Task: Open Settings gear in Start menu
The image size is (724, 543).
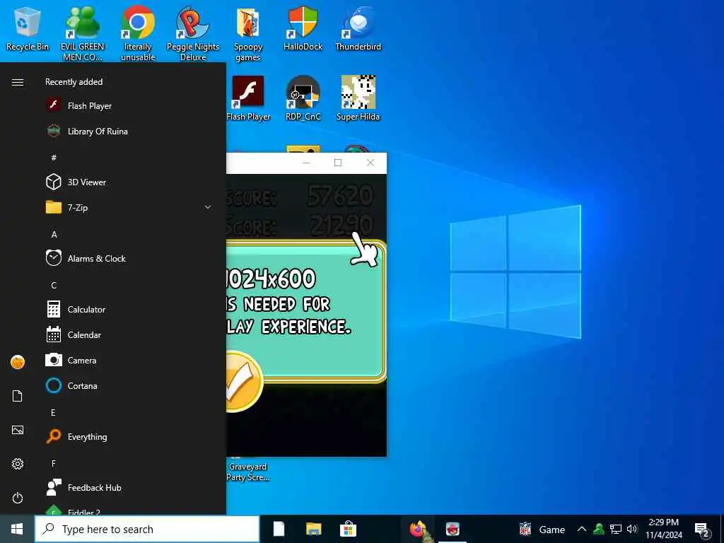Action: point(18,464)
